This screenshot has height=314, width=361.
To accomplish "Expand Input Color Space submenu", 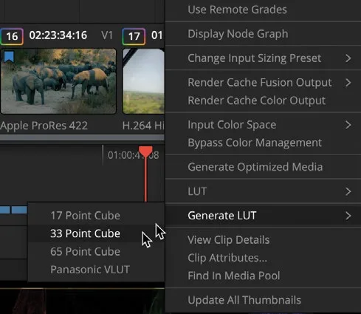I will [263, 125].
